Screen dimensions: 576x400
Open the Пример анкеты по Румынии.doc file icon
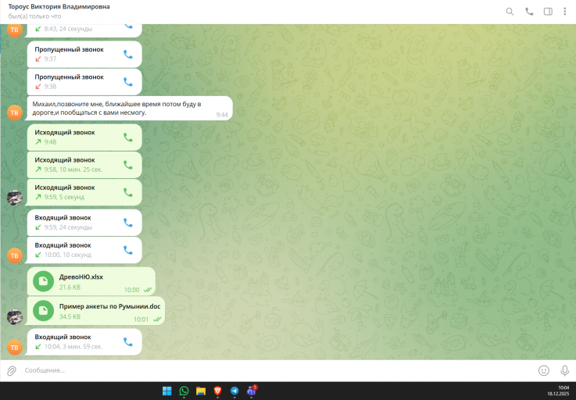click(43, 311)
